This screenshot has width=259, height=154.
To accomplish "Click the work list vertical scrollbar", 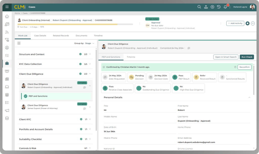I will tap(96, 90).
